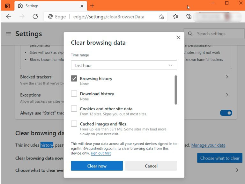The height and width of the screenshot is (184, 245).
Task: Enable Cookies and other site data checkbox
Action: click(74, 109)
